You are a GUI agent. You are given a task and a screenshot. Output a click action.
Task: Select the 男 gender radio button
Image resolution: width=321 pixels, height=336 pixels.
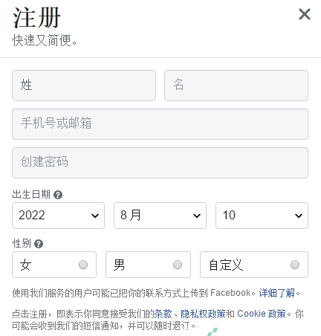178,265
